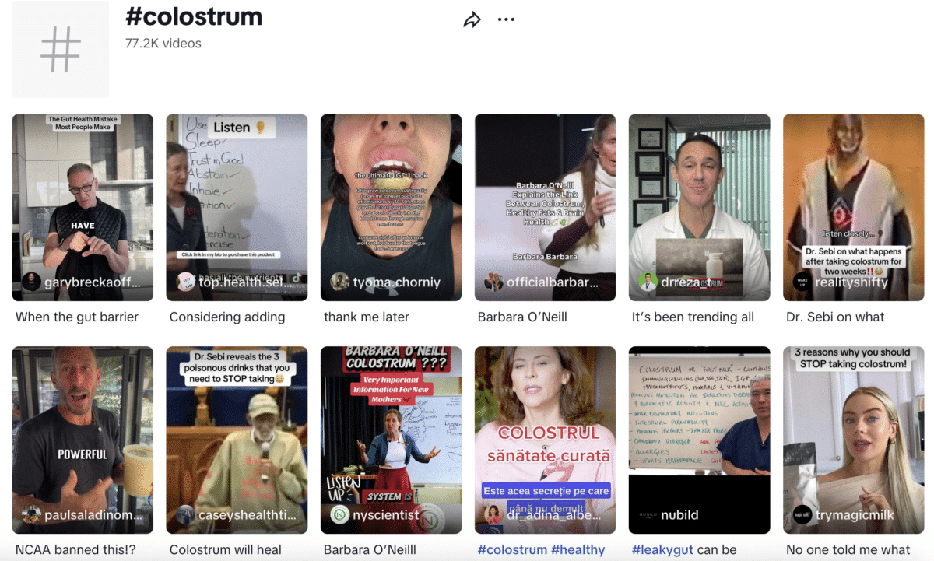Click trymagicmilk profile avatar

(802, 514)
